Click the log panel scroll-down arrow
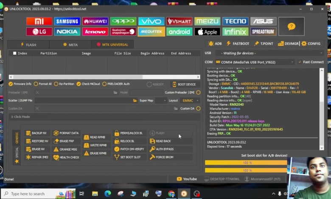The height and width of the screenshot is (199, 331). 322,148
